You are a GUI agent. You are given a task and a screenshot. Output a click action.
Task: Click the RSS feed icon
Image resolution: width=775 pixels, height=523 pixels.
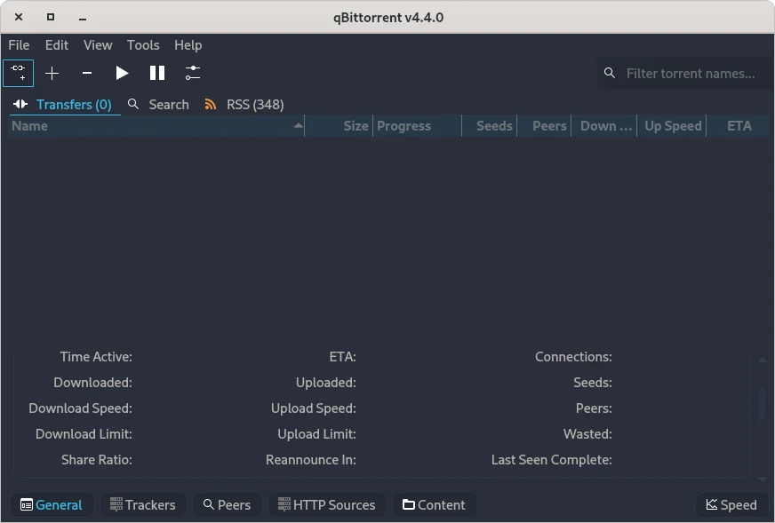coord(211,104)
